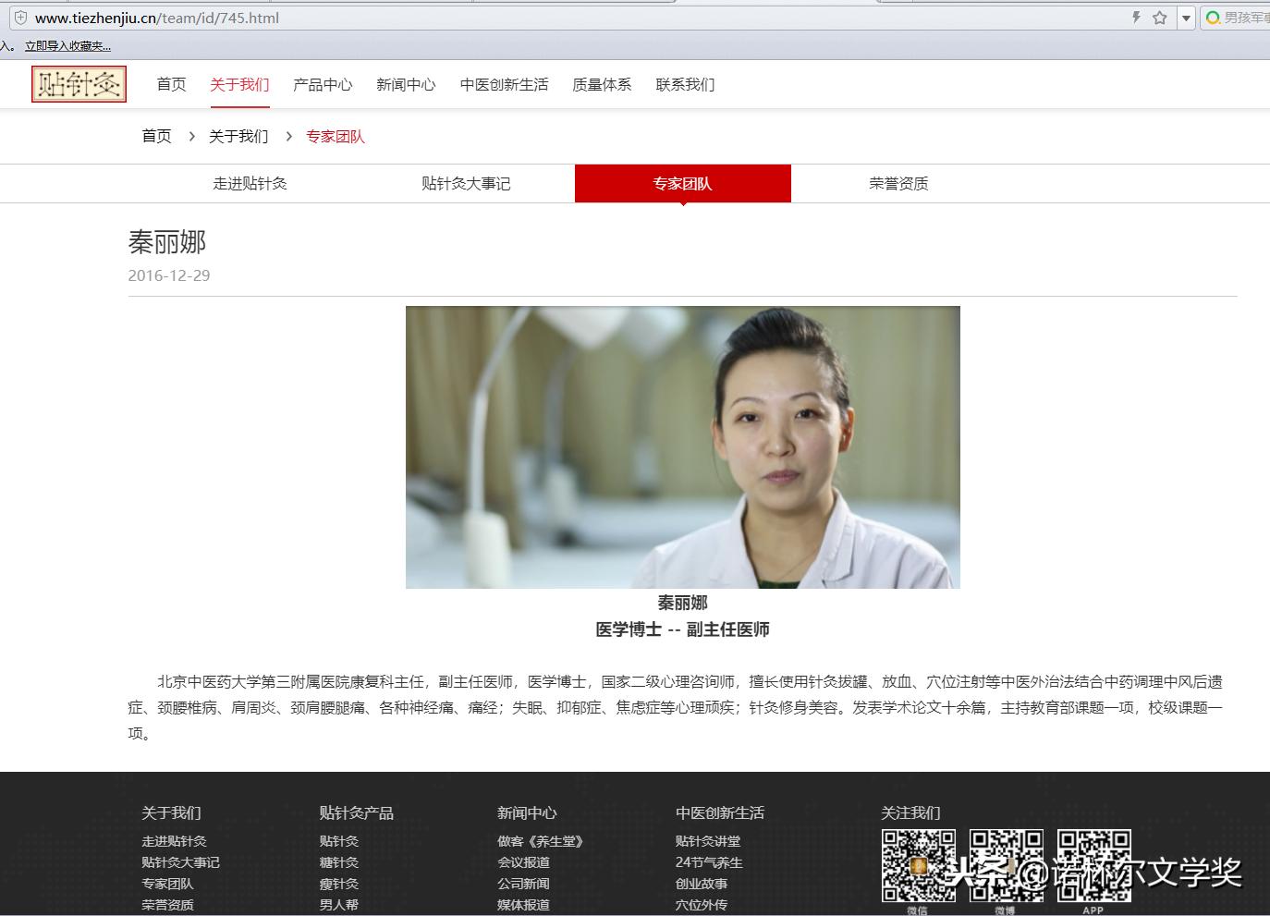Click the 贴针灸 site logo
Screen dimensions: 1270x916
[78, 83]
